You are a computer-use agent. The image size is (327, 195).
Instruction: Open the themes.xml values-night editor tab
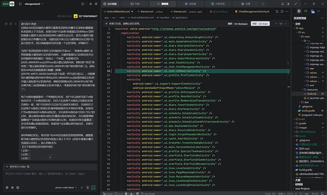tap(186, 11)
